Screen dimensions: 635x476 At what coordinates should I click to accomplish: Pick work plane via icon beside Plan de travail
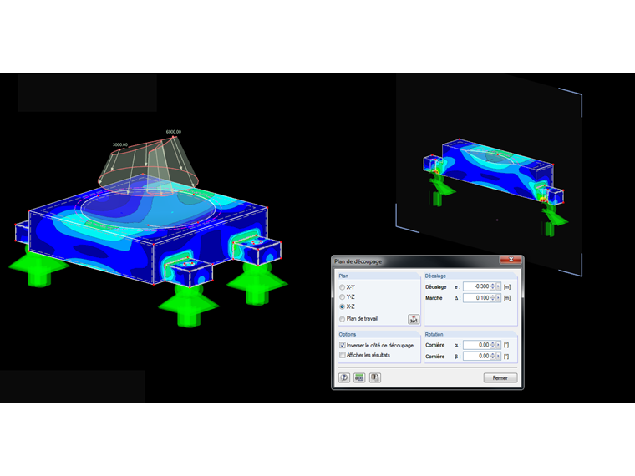(414, 319)
